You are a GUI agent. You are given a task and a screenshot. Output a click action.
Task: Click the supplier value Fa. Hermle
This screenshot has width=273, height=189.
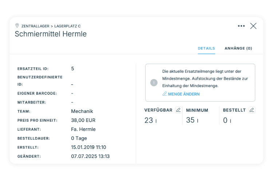pyautogui.click(x=84, y=129)
